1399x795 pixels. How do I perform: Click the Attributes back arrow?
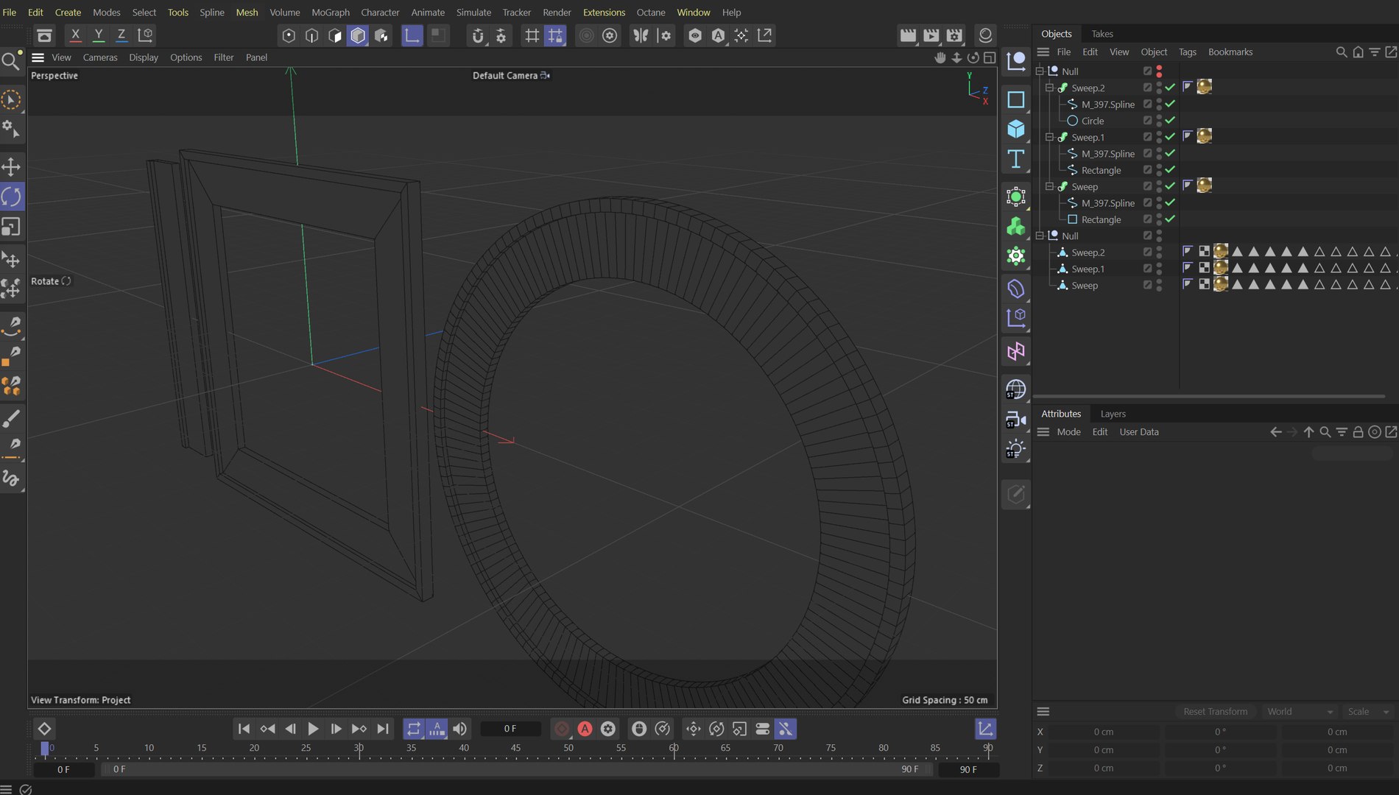1276,432
